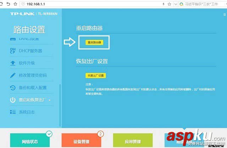Click the yellow 恢复出厂设置 button

pyautogui.click(x=96, y=76)
